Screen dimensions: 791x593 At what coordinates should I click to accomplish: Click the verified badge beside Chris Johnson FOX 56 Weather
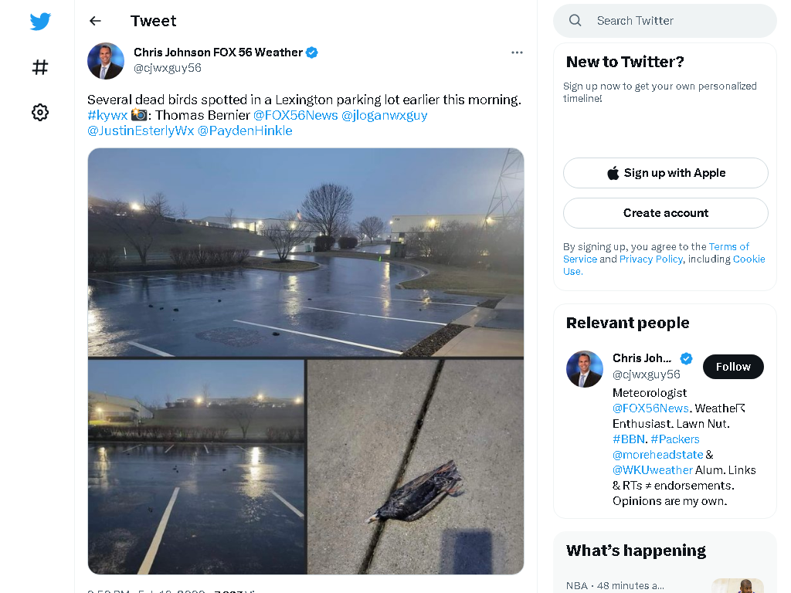tap(312, 53)
